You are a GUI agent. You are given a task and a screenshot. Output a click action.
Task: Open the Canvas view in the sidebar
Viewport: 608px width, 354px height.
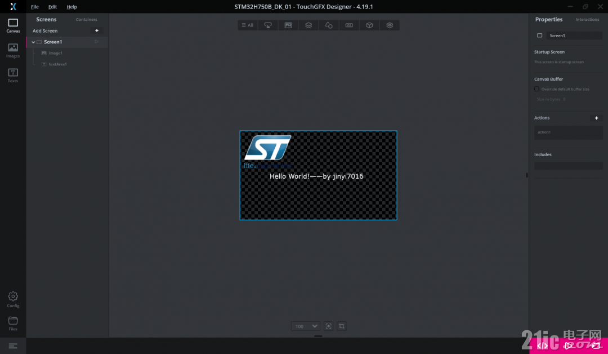click(x=13, y=25)
